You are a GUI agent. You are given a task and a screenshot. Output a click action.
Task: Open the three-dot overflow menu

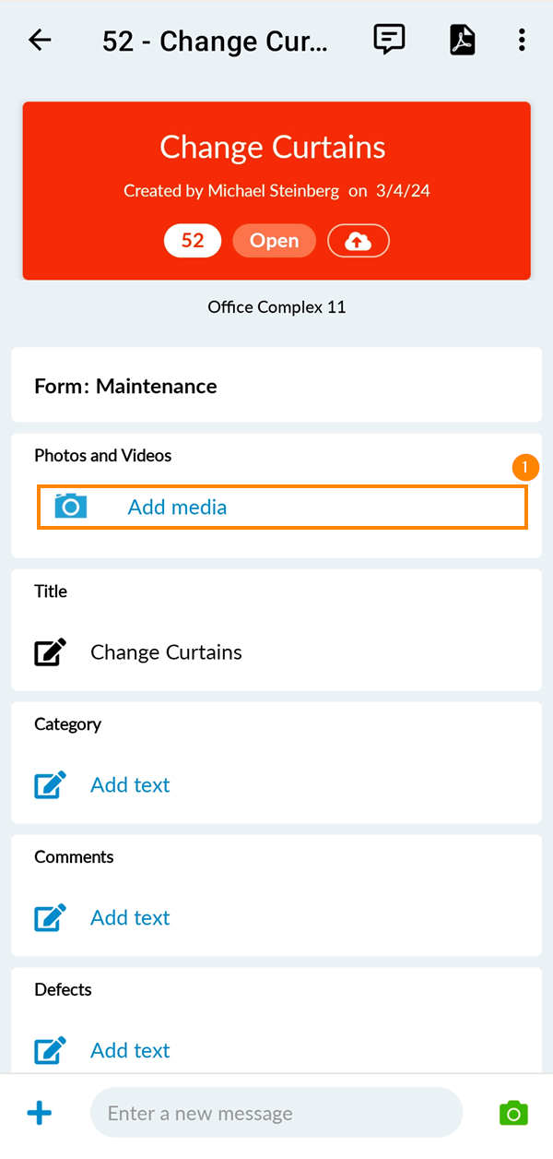coord(522,40)
